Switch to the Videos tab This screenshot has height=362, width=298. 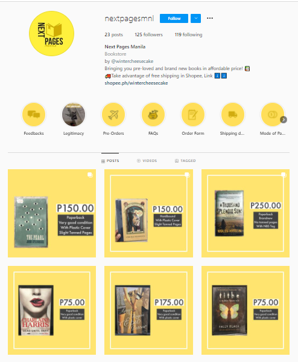(147, 161)
